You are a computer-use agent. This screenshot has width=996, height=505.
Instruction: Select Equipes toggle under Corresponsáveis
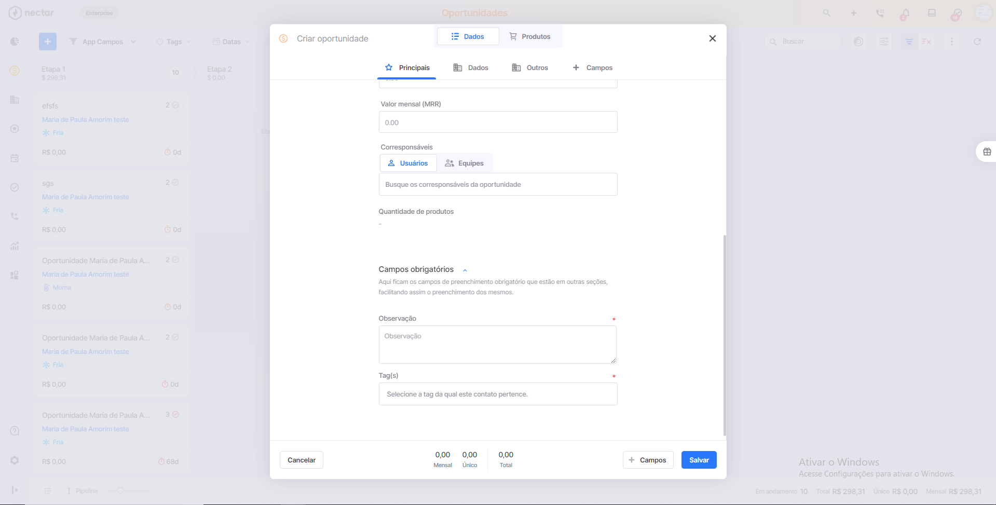465,163
